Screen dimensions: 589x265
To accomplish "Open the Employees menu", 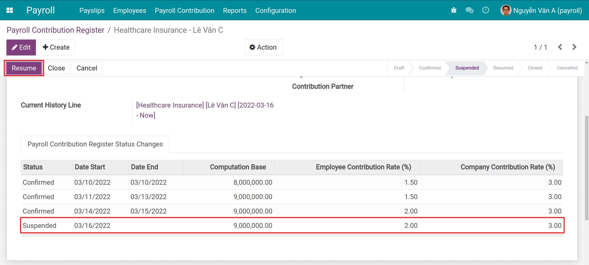I will pyautogui.click(x=130, y=10).
